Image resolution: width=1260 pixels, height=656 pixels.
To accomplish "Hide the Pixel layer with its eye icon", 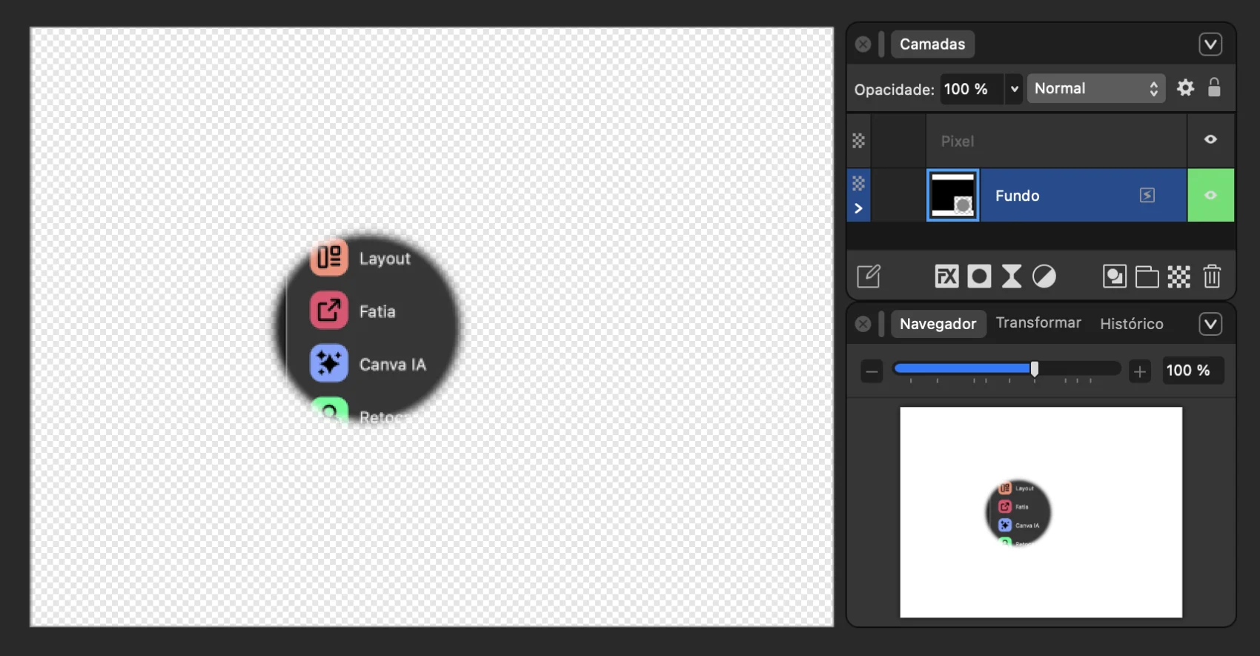I will click(1210, 139).
